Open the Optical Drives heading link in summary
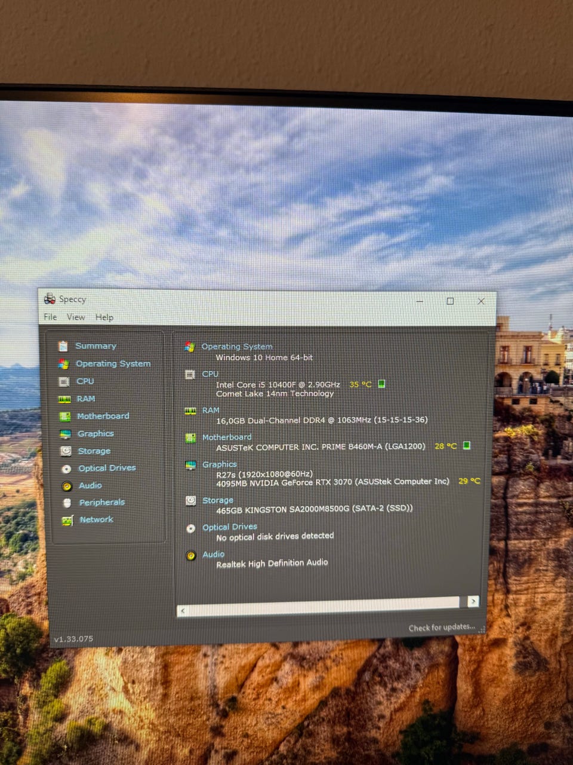573x765 pixels. [230, 527]
